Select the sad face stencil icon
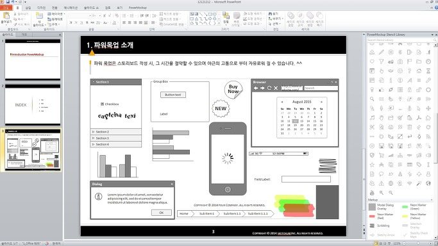 tap(372, 146)
